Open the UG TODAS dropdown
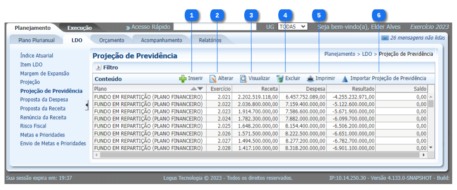 (x=292, y=27)
